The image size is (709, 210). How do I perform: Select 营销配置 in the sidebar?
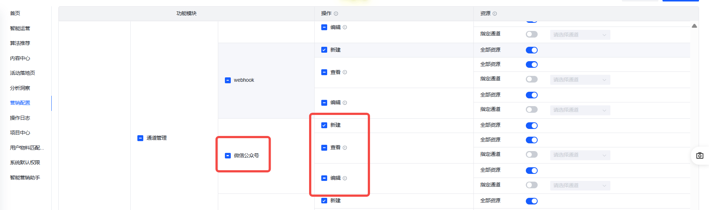(20, 103)
